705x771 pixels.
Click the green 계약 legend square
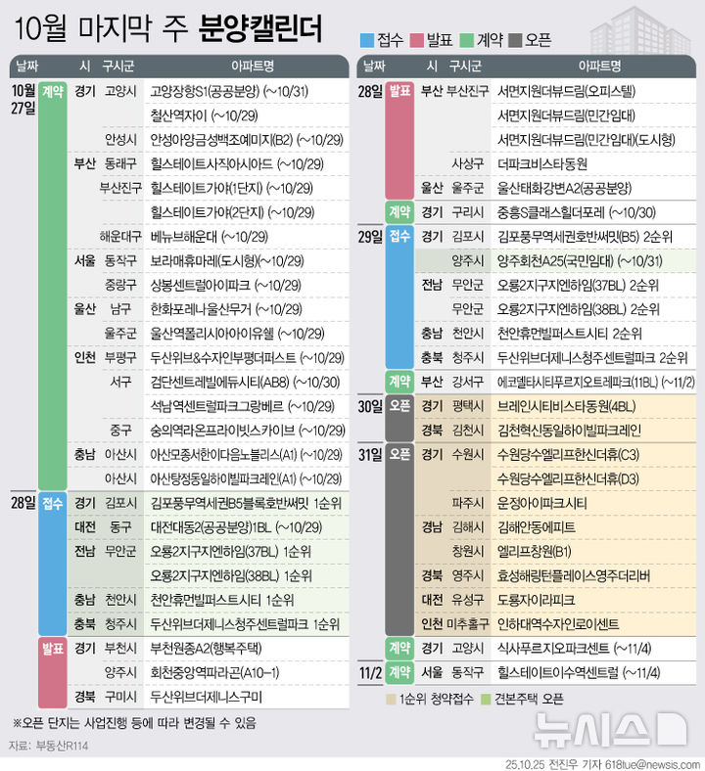pos(468,40)
